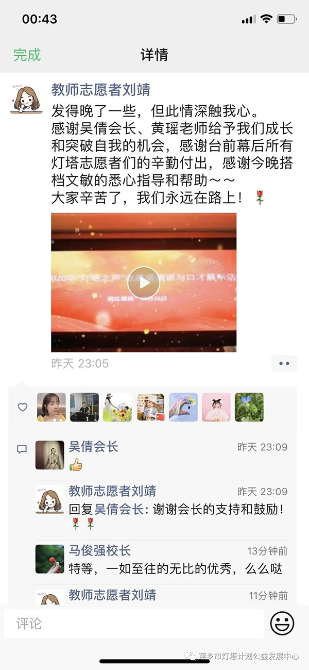This screenshot has height=670, width=309.
Task: Tap first liker avatar of woman
Action: pos(51,407)
